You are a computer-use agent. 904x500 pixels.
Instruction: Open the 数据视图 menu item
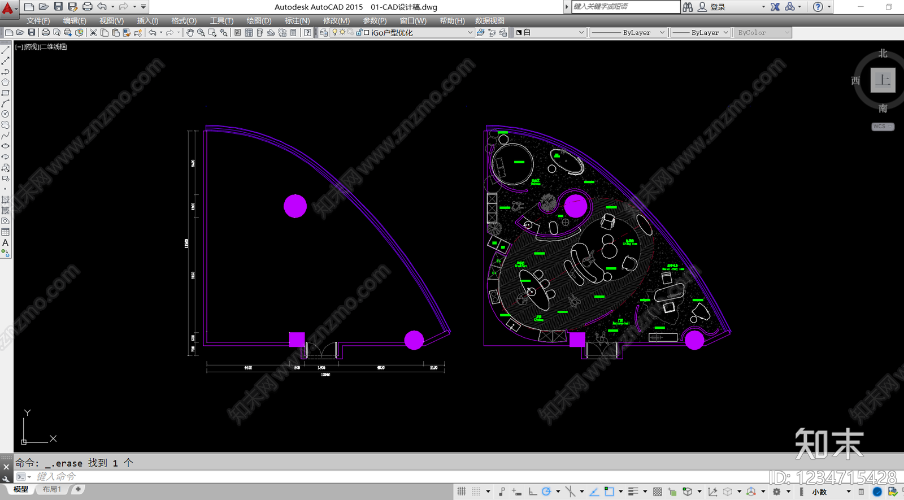490,21
